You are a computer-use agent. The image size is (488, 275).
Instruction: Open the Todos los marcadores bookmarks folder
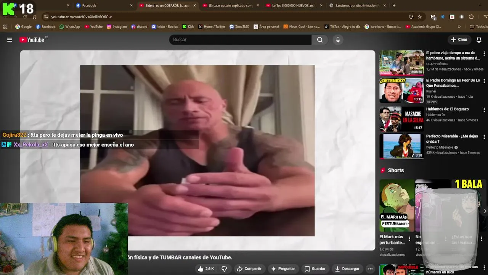(478, 27)
